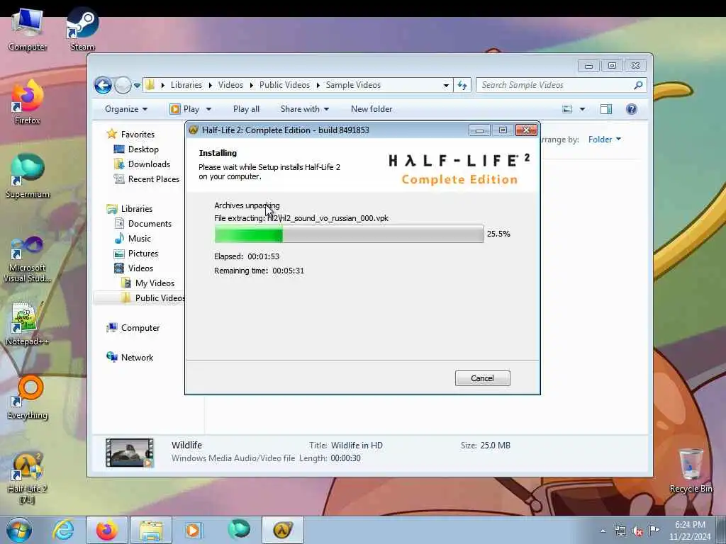Go forward in the Explorer window
Viewport: 726px width, 544px height.
click(x=123, y=85)
